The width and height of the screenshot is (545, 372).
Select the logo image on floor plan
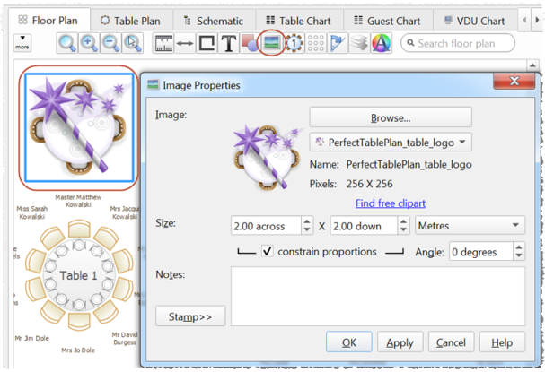coord(79,127)
